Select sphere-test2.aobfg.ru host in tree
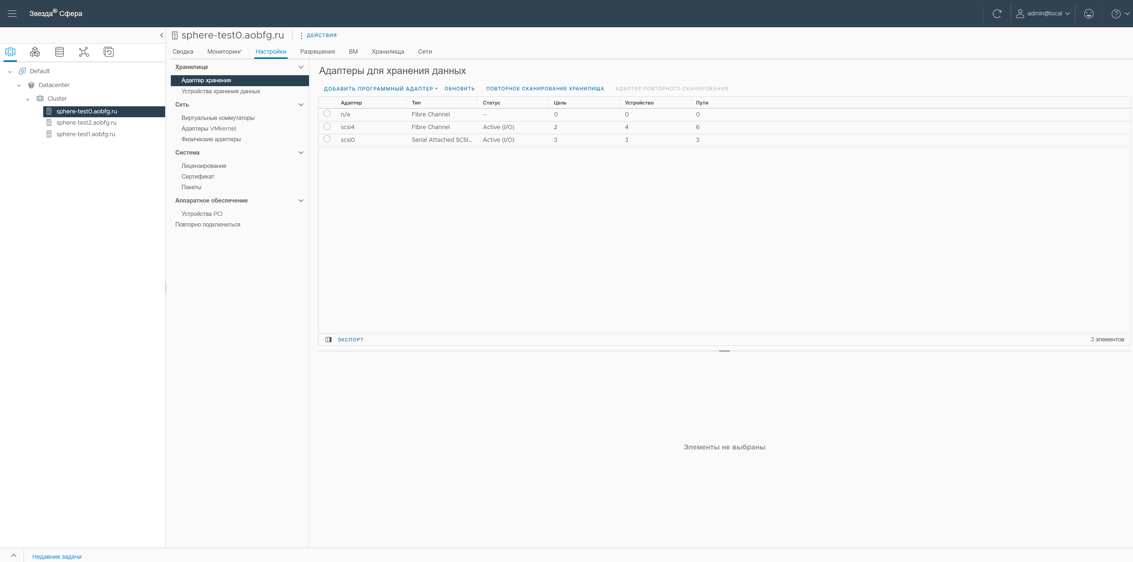The image size is (1133, 562). tap(86, 123)
